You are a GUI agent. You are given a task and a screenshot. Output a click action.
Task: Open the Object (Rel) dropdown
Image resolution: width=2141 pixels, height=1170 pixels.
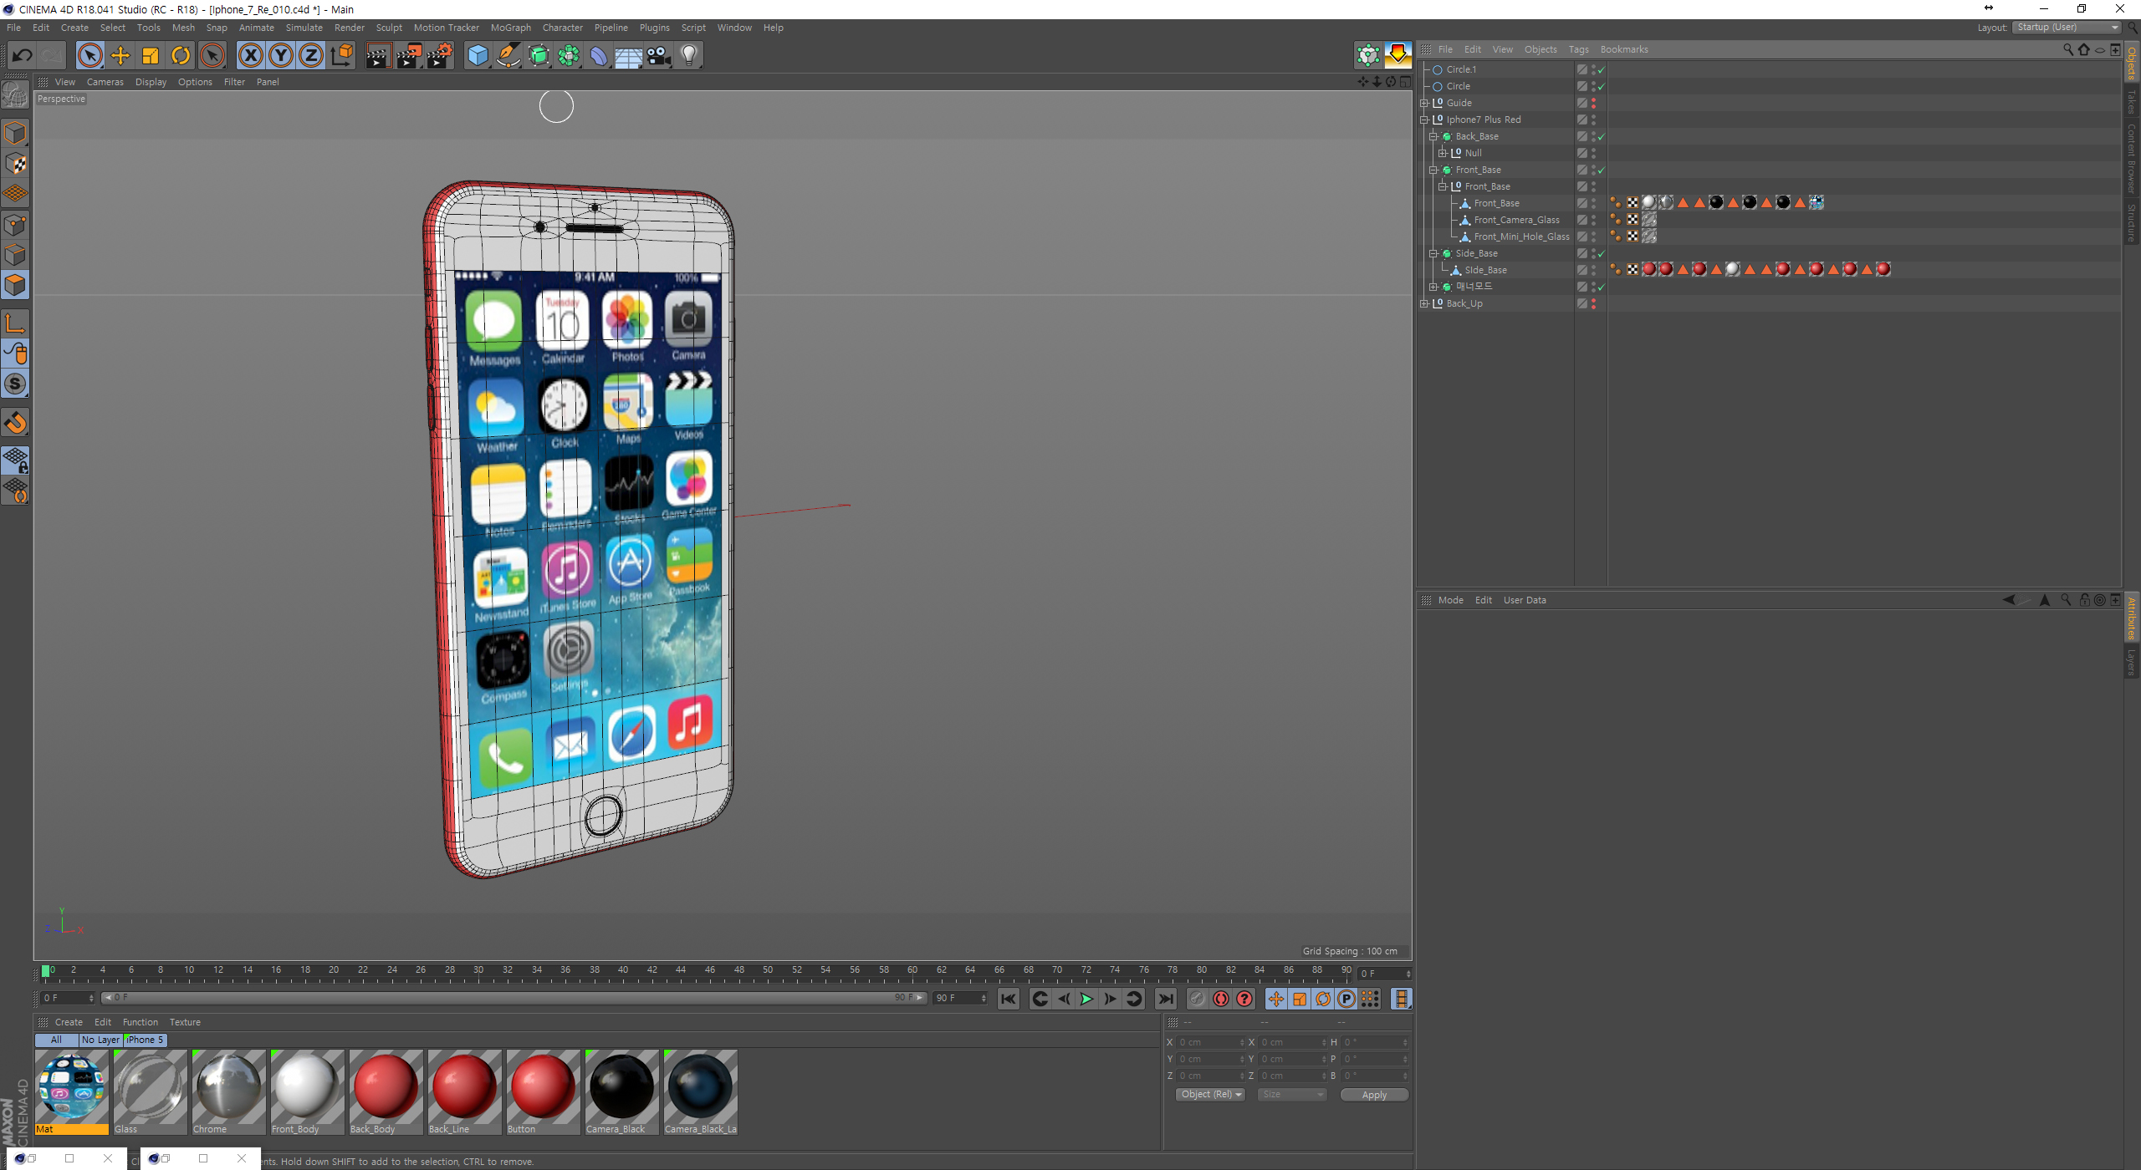1210,1094
